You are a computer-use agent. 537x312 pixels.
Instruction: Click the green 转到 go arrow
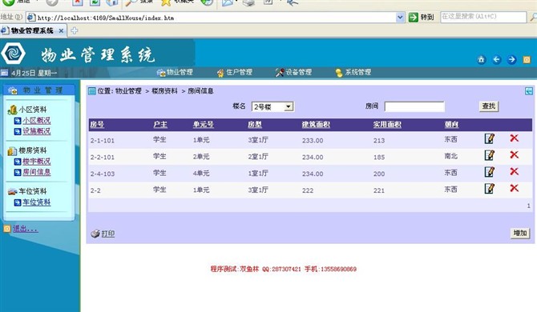tap(414, 17)
